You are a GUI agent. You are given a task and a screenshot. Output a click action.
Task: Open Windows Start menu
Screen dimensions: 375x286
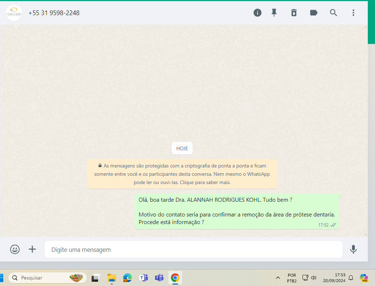(1, 278)
